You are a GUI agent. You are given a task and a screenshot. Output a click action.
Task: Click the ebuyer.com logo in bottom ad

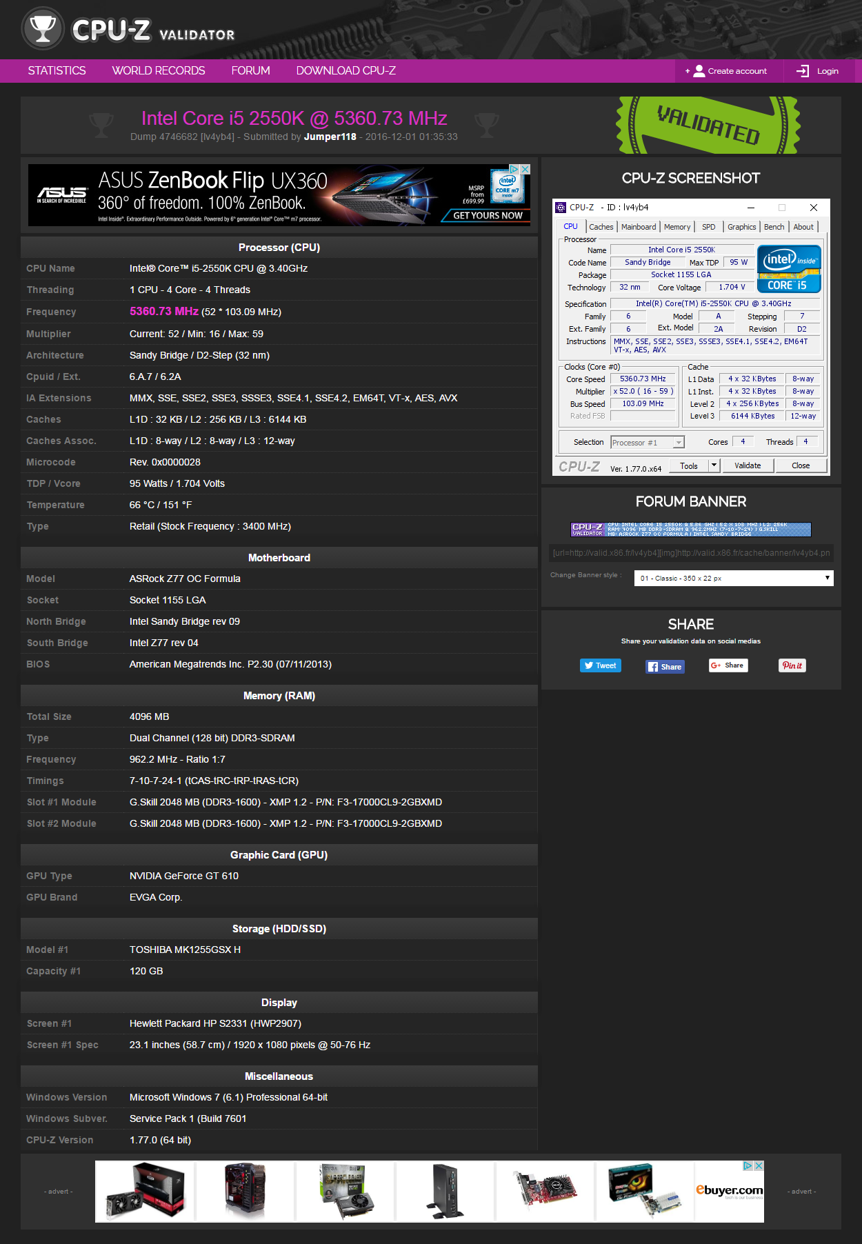[730, 1191]
